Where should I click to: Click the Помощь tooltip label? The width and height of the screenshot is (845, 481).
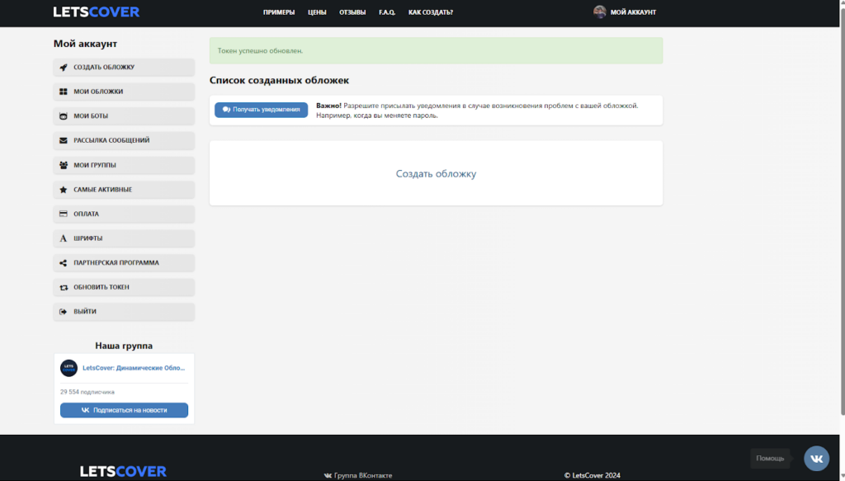click(770, 459)
